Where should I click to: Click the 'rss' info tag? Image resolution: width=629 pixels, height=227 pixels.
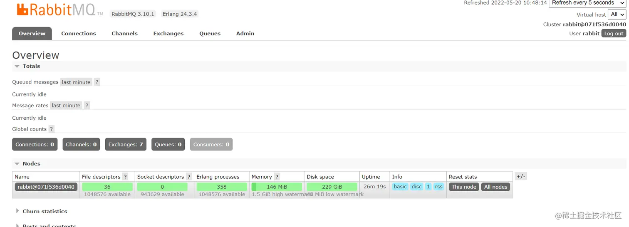(438, 187)
